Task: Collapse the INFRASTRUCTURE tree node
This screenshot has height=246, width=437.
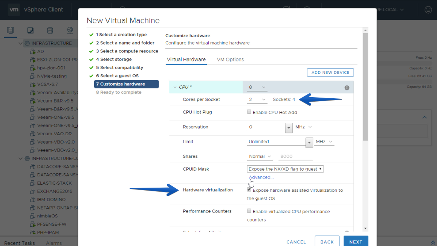Action: 20,43
